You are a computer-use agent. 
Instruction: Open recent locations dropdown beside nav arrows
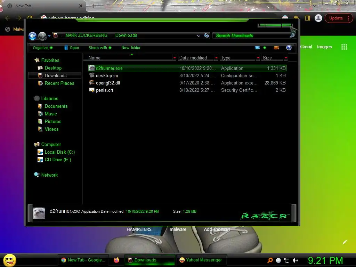tap(49, 36)
